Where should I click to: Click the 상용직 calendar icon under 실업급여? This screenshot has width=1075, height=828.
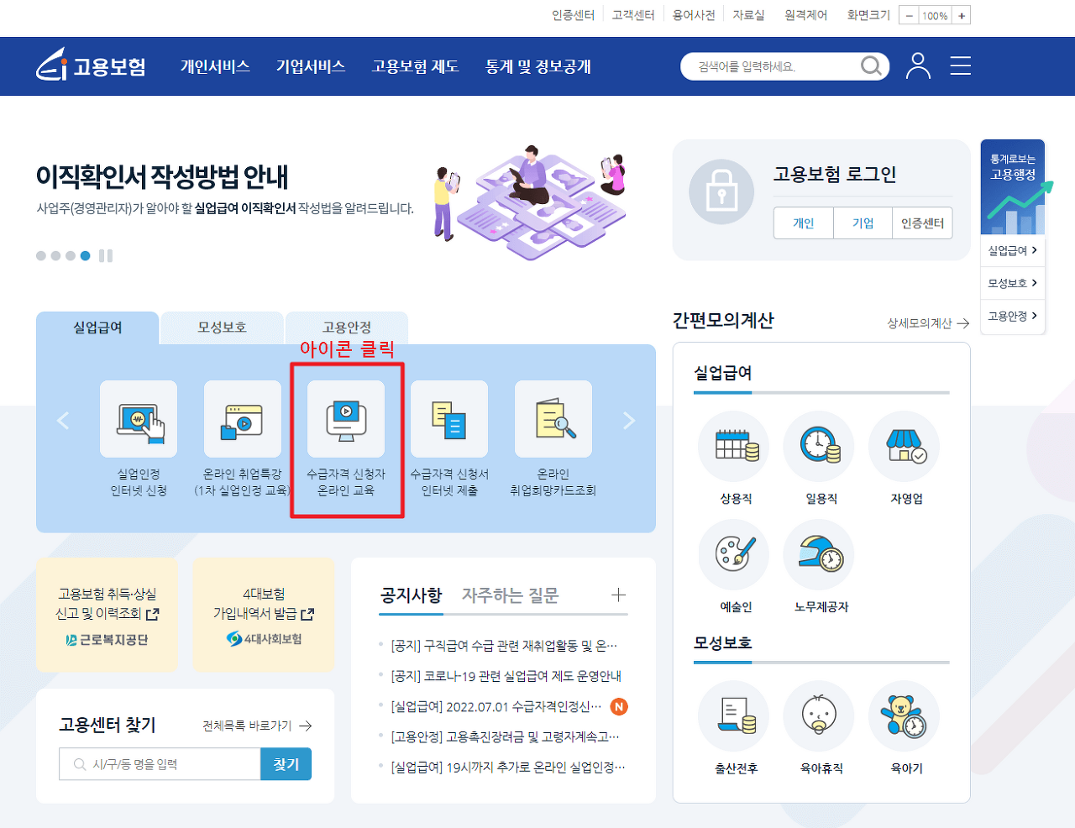(x=733, y=447)
